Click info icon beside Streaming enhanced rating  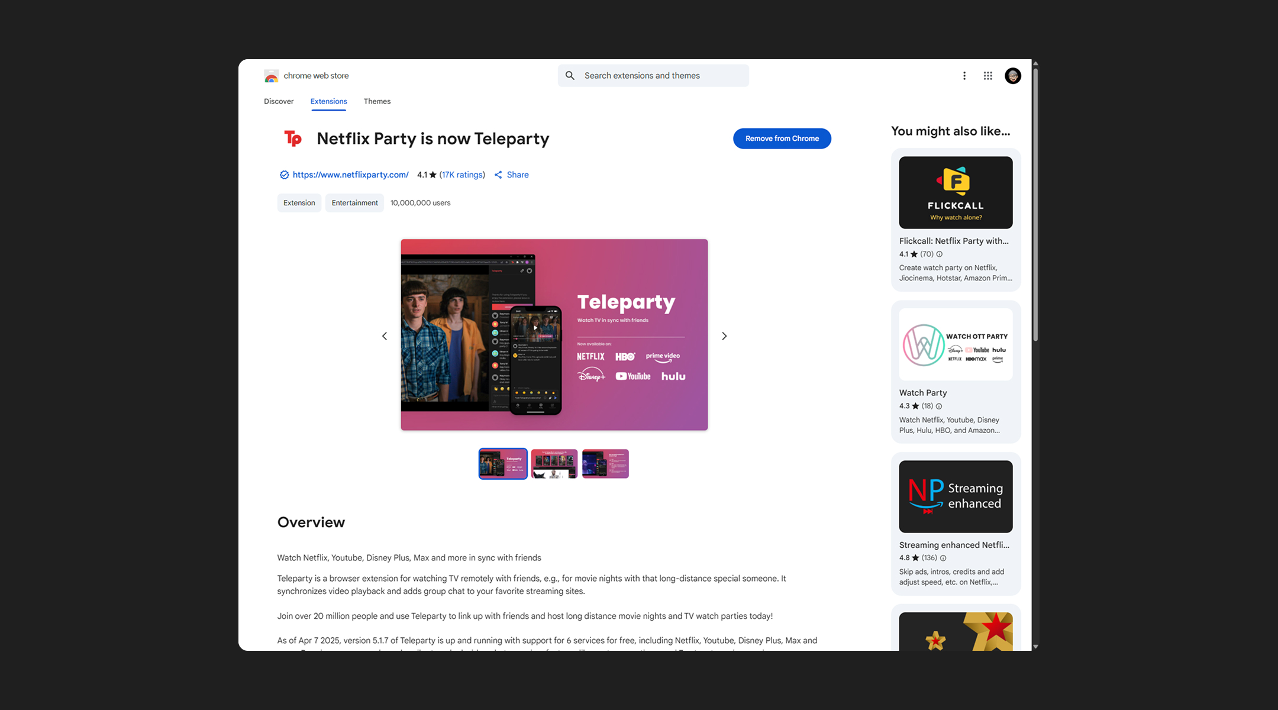click(x=943, y=558)
